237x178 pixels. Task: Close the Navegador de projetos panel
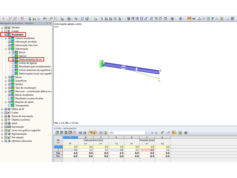pyautogui.click(x=51, y=23)
